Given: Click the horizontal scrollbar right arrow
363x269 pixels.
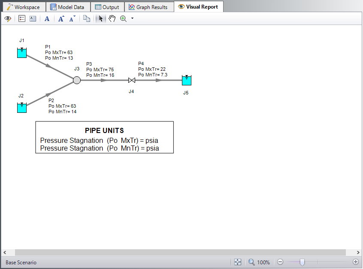Looking at the screenshot, I should (358, 252).
